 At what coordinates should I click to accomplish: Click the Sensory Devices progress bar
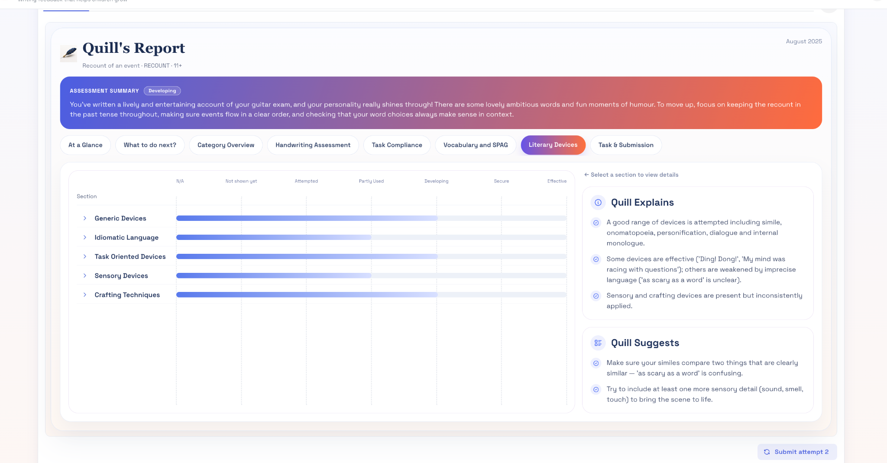pos(371,275)
